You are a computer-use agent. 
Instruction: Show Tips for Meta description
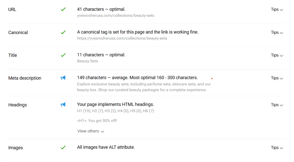(x=277, y=78)
